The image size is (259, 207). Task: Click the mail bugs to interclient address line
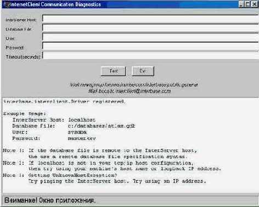point(129,91)
